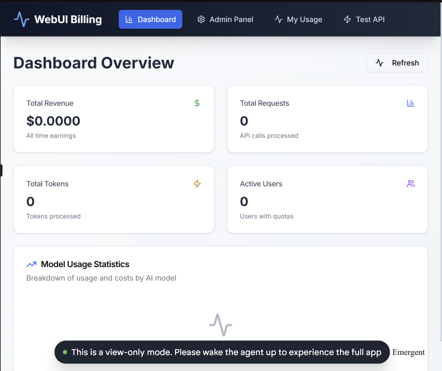Click the dark handle on the left edge
Viewport: 442px width, 371px height.
coord(1,170)
